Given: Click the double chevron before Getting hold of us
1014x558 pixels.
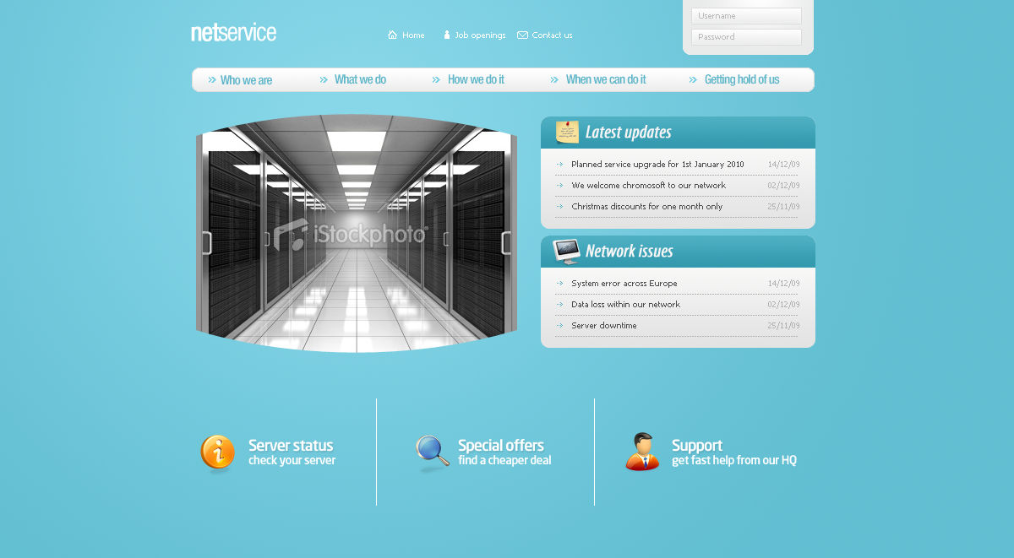Looking at the screenshot, I should tap(694, 80).
